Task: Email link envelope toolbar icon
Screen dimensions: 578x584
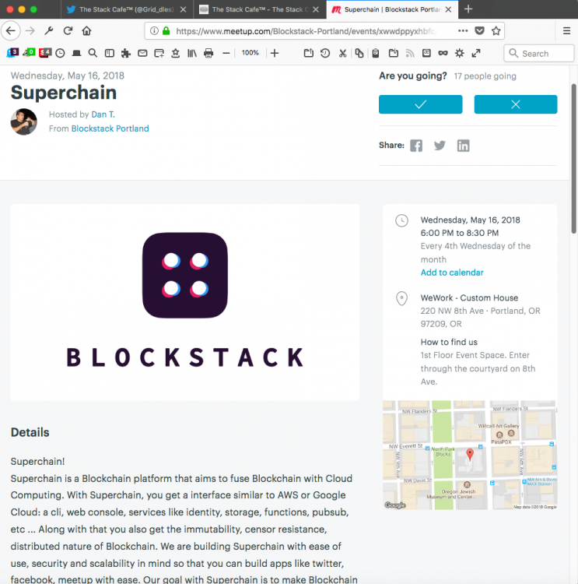Action: coord(142,53)
